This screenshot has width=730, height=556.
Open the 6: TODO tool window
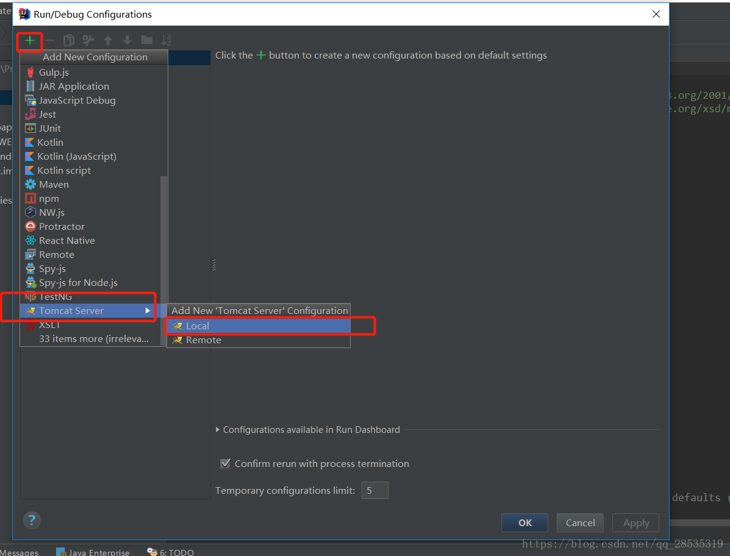point(170,552)
